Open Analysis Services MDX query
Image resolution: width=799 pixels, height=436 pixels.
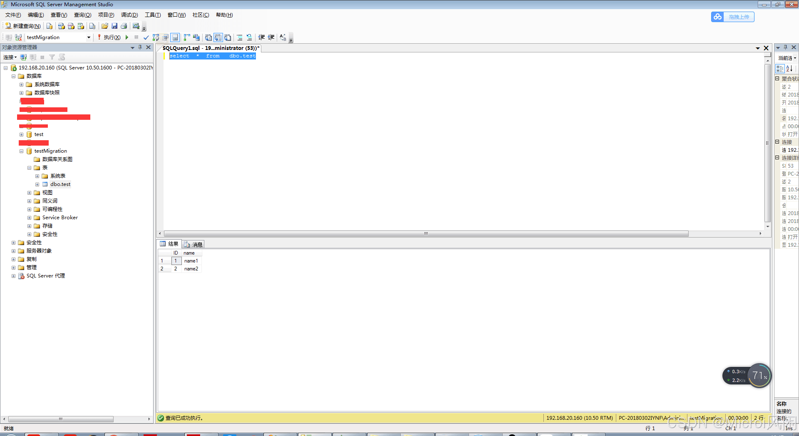coord(62,26)
